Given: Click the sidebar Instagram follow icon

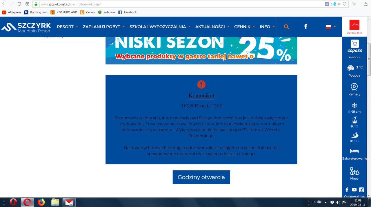Looking at the screenshot, I should click(361, 190).
